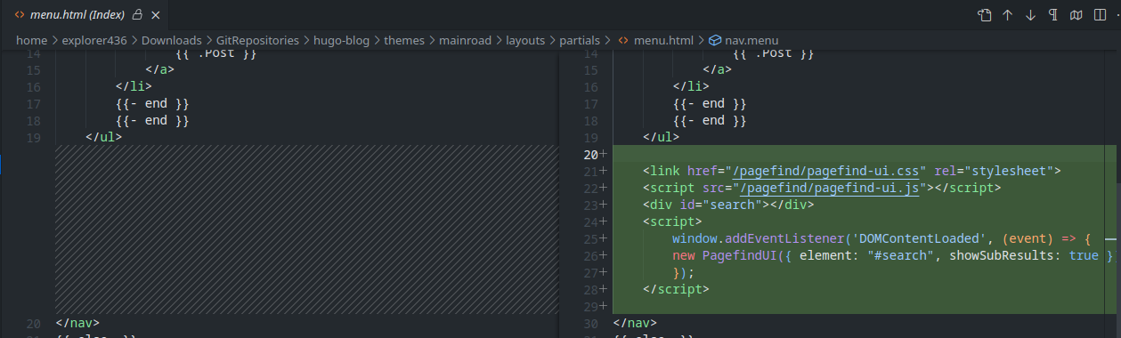This screenshot has width=1121, height=338.
Task: Open the 'GitRepositories' breadcrumb
Action: [x=257, y=40]
